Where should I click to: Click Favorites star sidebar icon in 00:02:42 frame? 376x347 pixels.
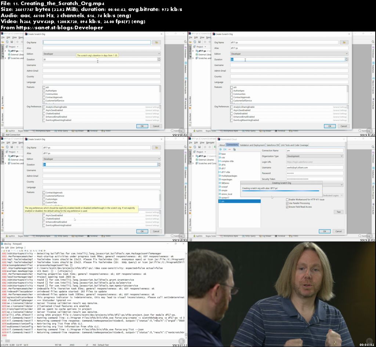(190, 213)
